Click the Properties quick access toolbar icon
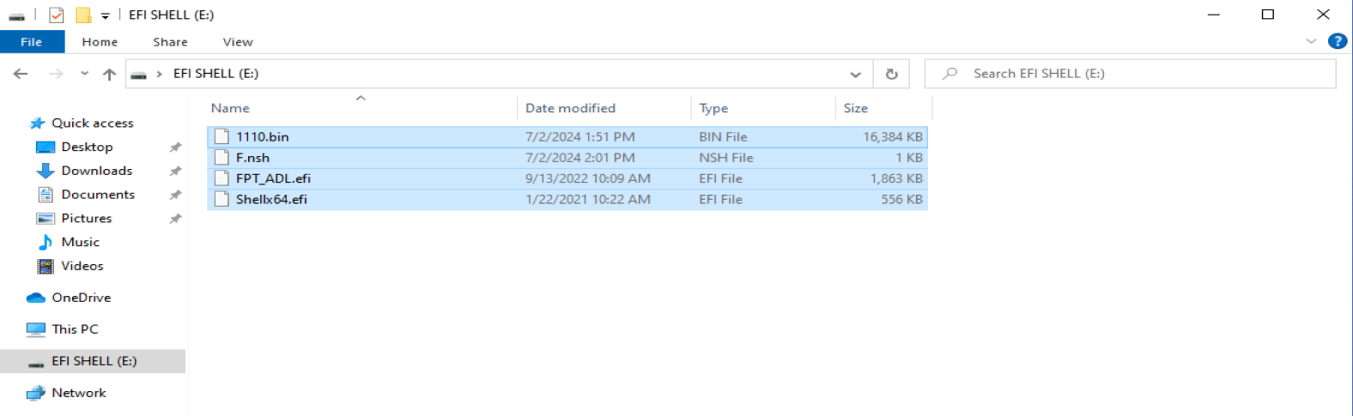 click(x=57, y=15)
